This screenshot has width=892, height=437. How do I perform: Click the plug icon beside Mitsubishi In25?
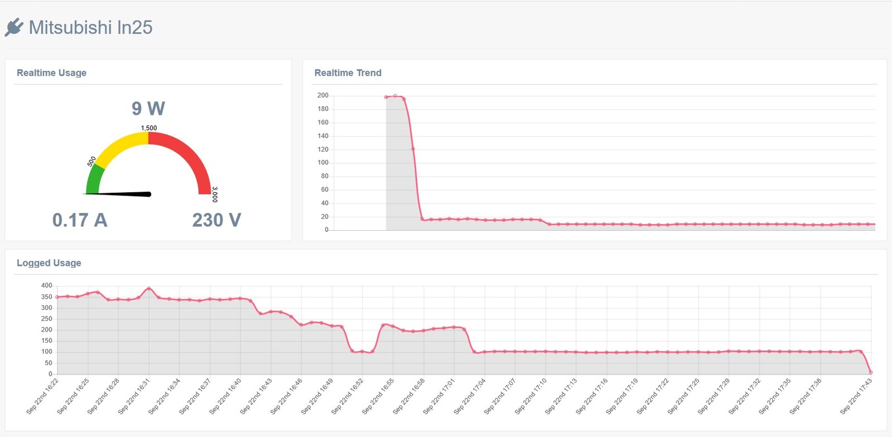[14, 27]
